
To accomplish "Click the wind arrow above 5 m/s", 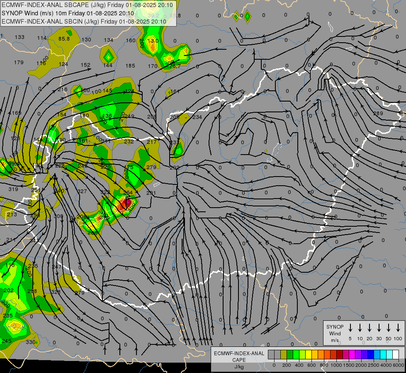I will click(x=350, y=327).
